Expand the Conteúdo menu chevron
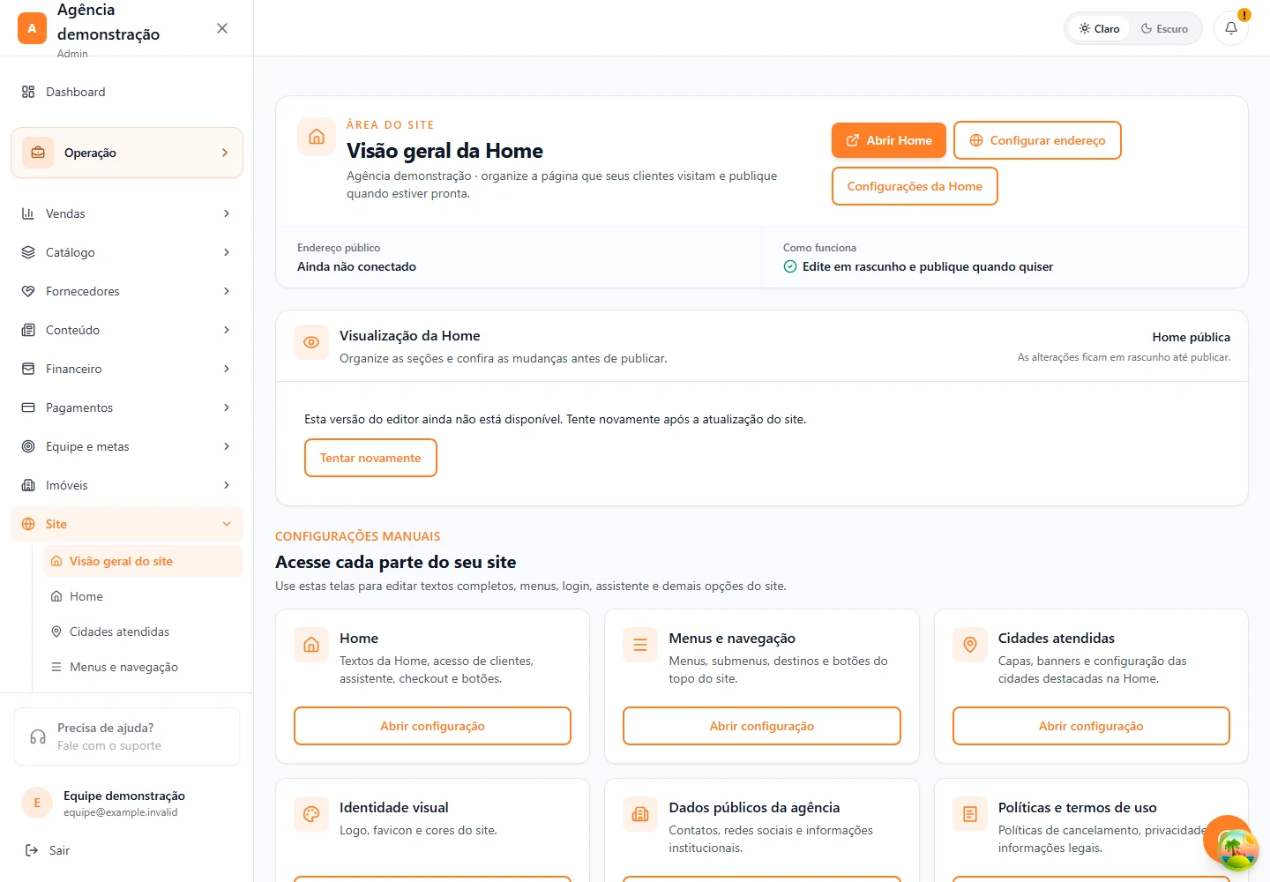The image size is (1270, 882). [x=227, y=330]
